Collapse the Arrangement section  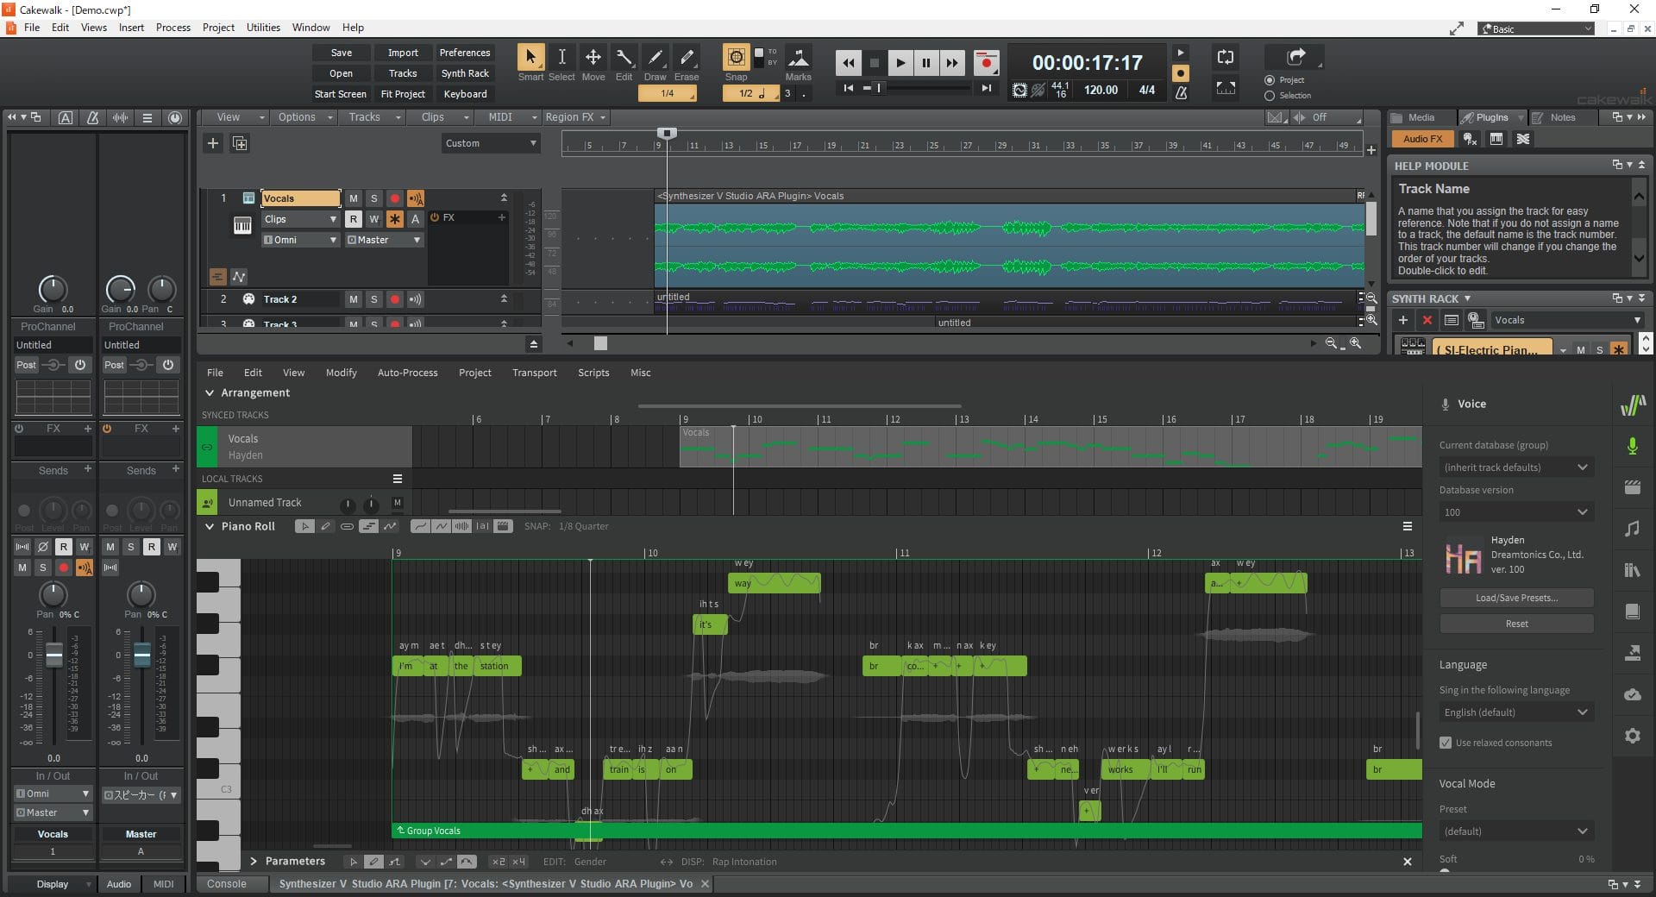(209, 392)
